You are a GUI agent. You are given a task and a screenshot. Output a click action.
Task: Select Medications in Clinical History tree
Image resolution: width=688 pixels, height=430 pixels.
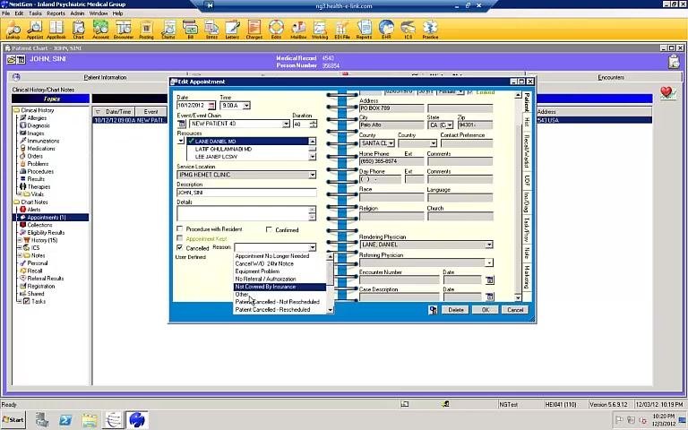[x=41, y=149]
